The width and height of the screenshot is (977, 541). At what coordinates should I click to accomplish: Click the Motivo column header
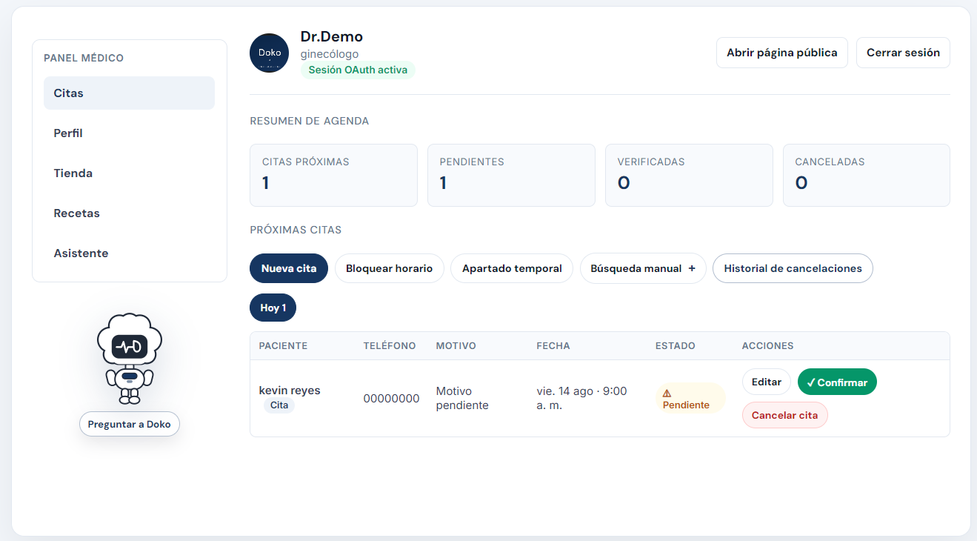456,345
